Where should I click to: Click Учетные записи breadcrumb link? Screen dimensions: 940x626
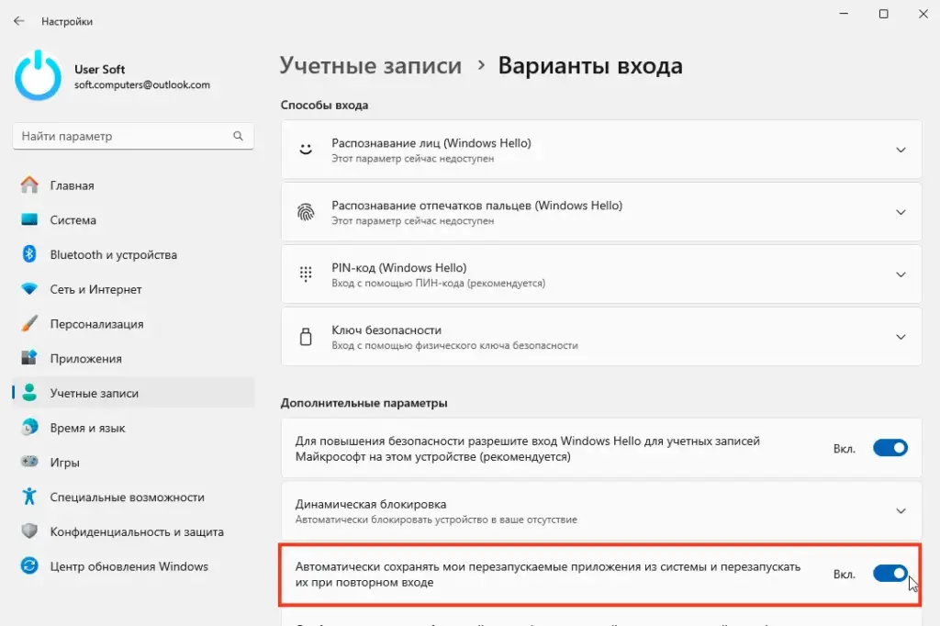pyautogui.click(x=370, y=66)
